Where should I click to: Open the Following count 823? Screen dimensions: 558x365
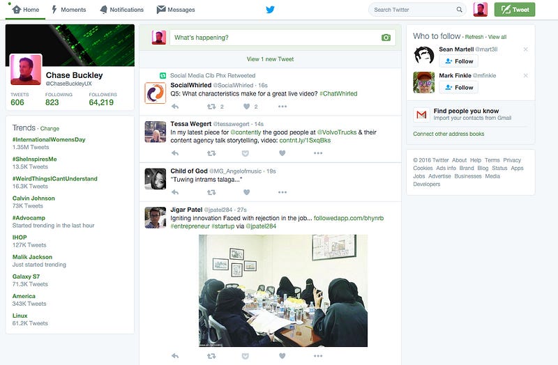click(59, 99)
